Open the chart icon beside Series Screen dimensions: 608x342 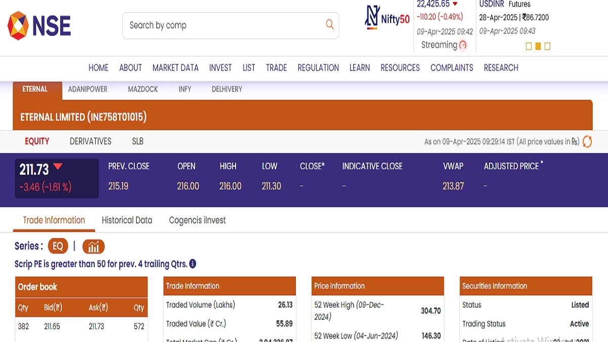pyautogui.click(x=93, y=247)
